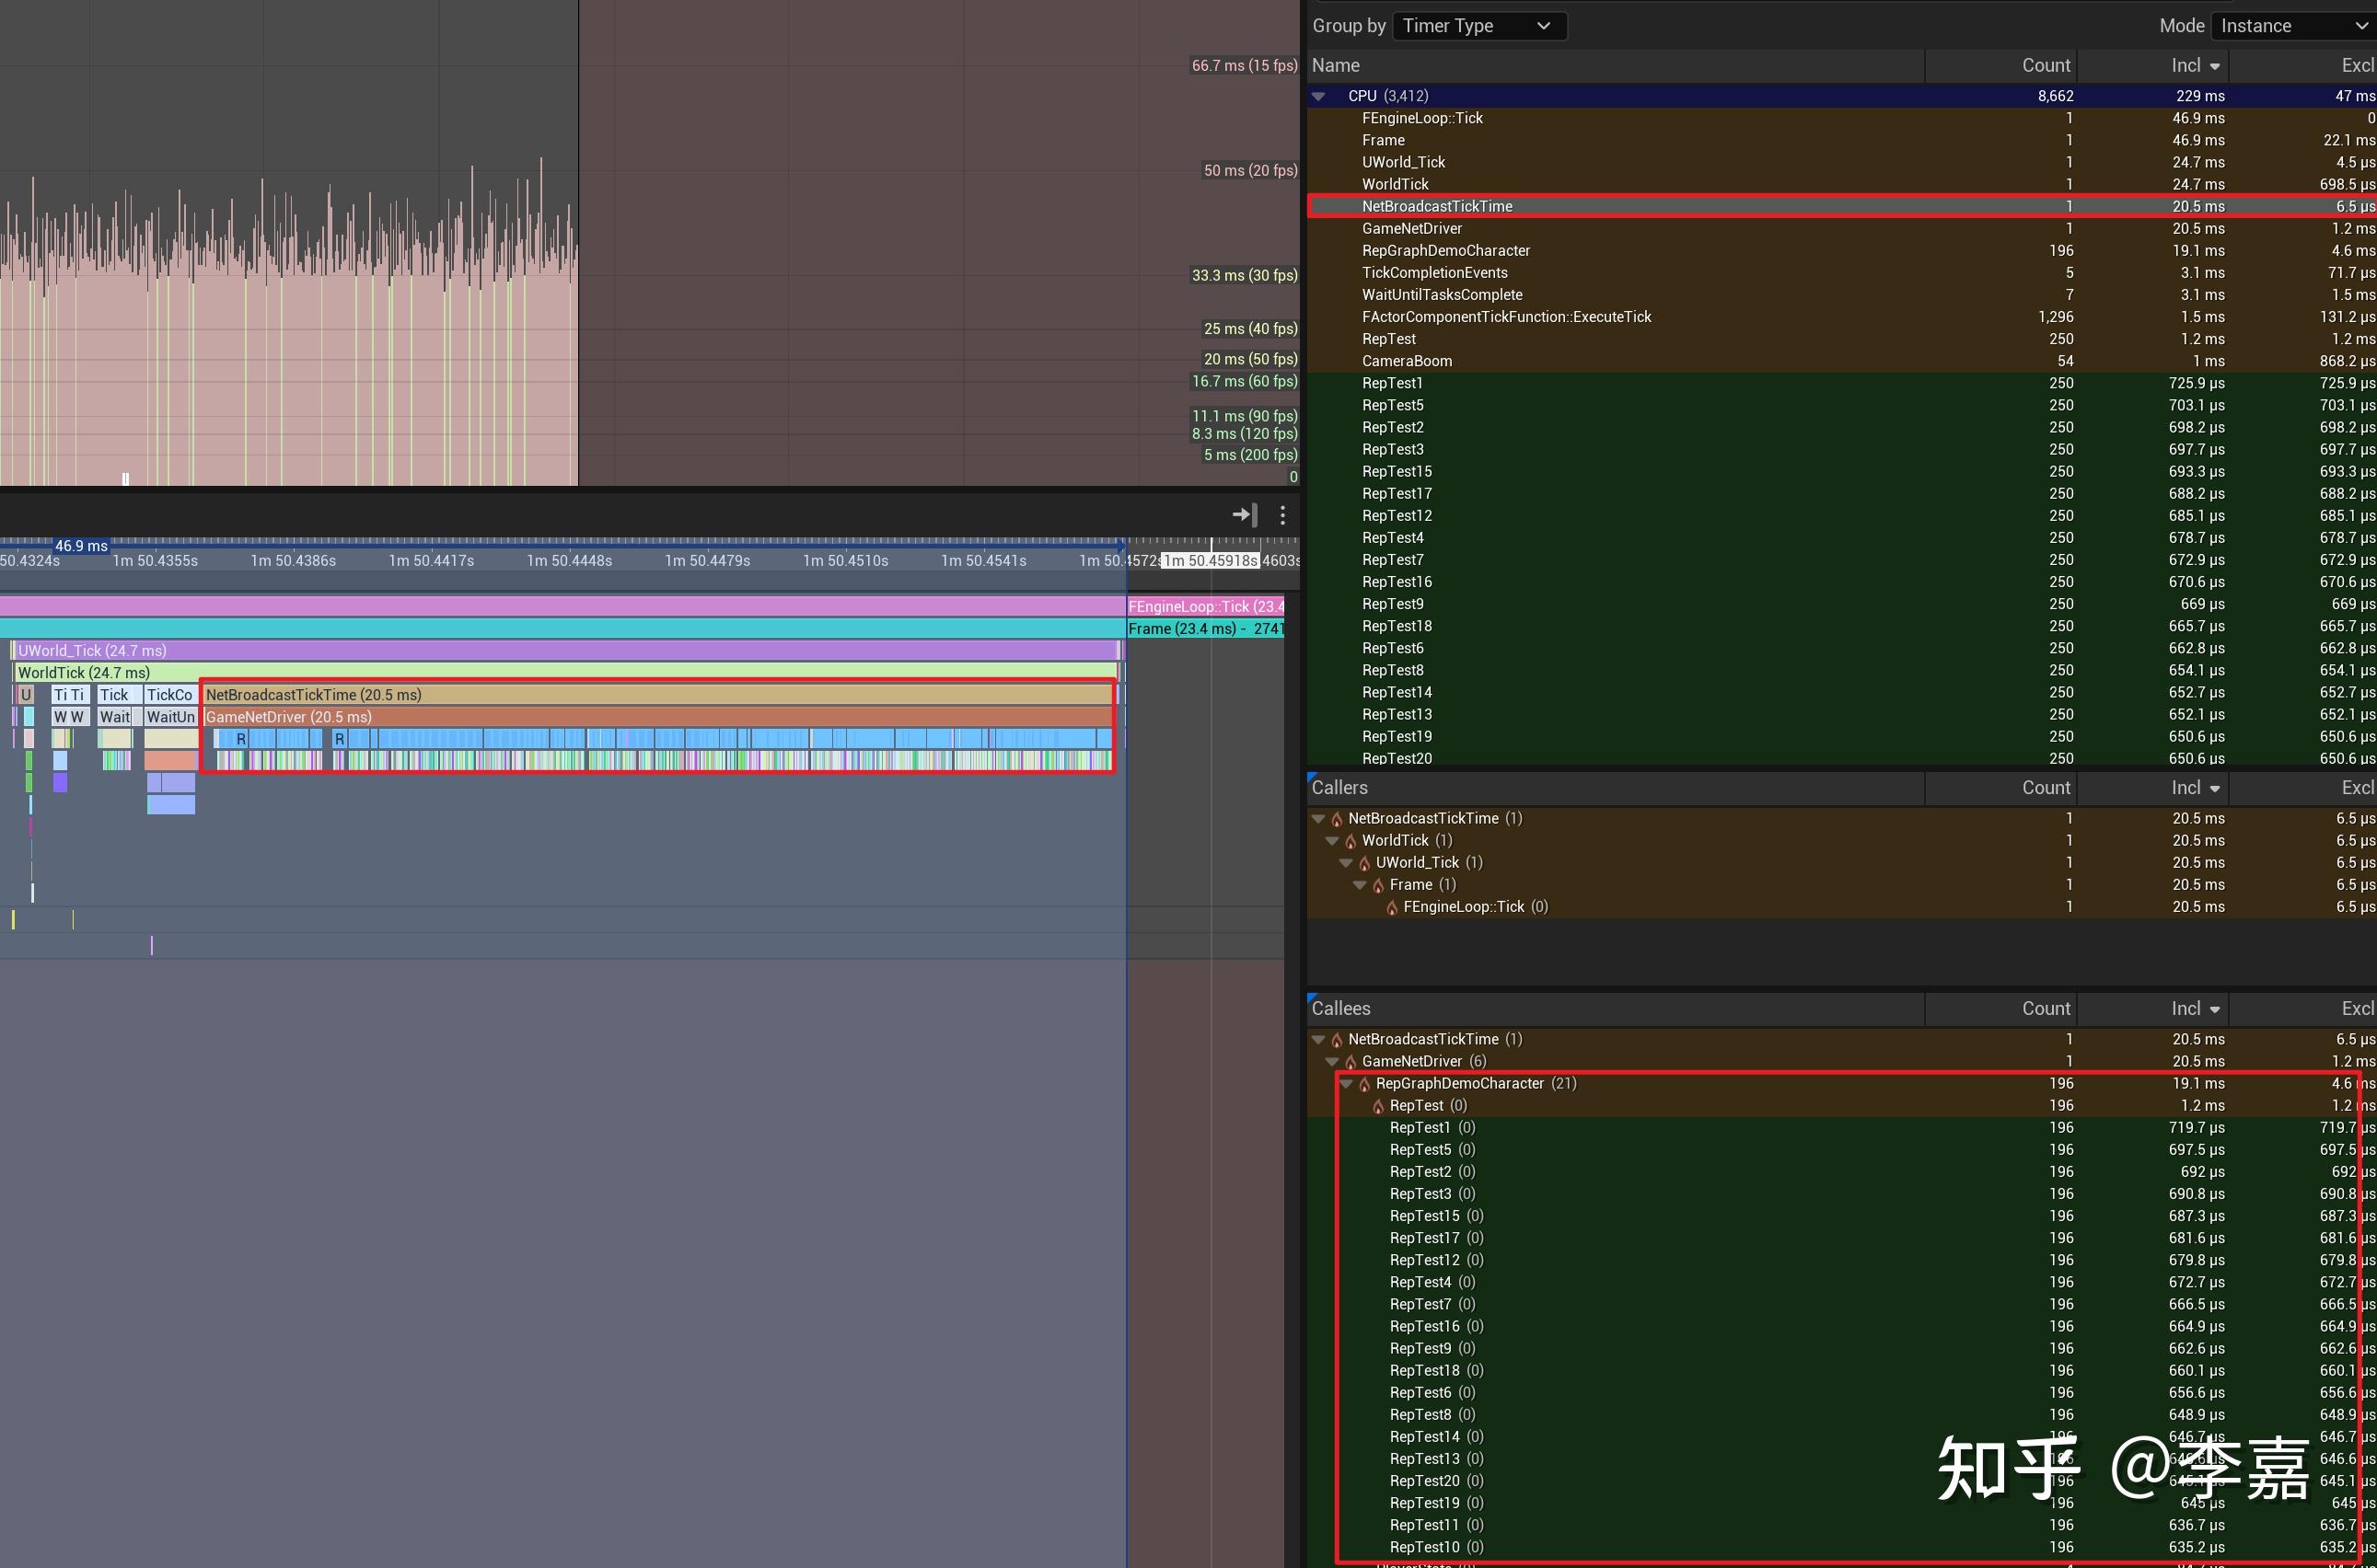Click the auto-scroll arrow icon in timing toolbar
The image size is (2377, 1568).
(1244, 515)
